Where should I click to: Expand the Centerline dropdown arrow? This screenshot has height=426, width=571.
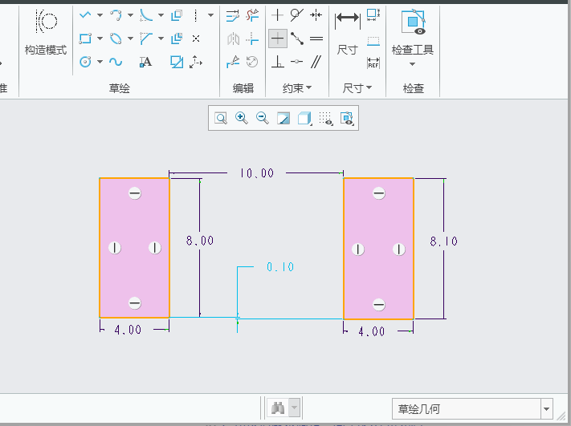click(x=211, y=15)
